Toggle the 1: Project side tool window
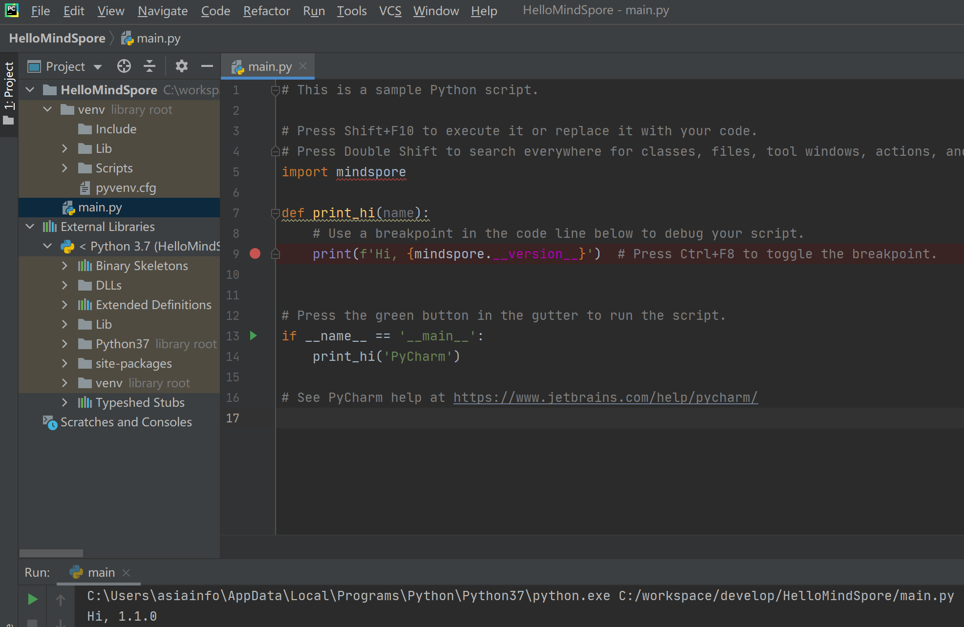This screenshot has width=964, height=627. coord(9,94)
